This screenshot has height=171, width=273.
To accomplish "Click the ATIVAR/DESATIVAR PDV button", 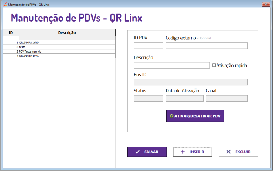I will pyautogui.click(x=195, y=116).
